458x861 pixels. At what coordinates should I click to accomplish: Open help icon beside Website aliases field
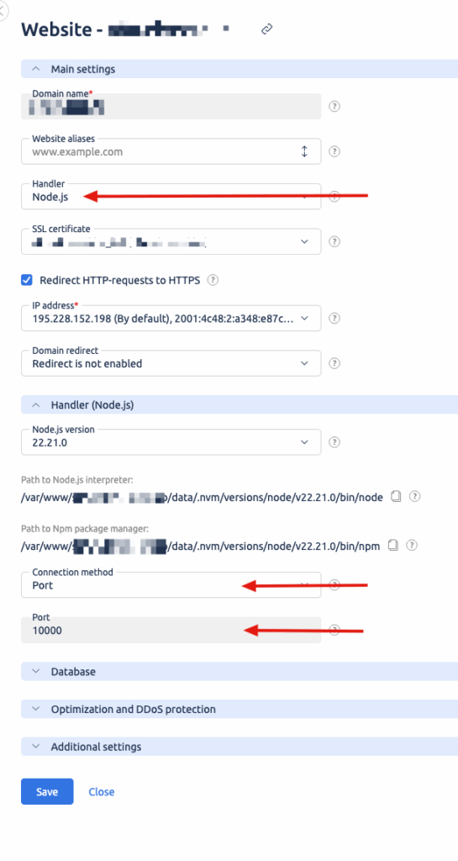coord(334,151)
